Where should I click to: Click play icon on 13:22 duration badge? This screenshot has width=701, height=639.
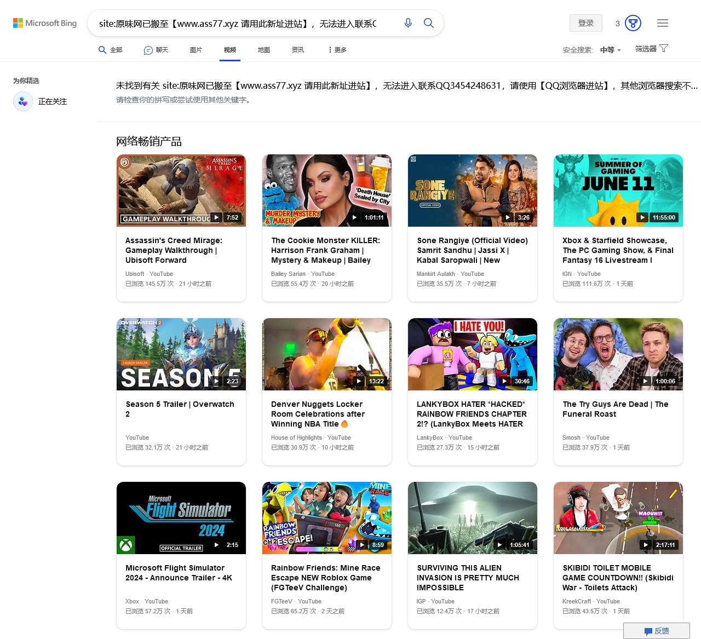tap(359, 381)
